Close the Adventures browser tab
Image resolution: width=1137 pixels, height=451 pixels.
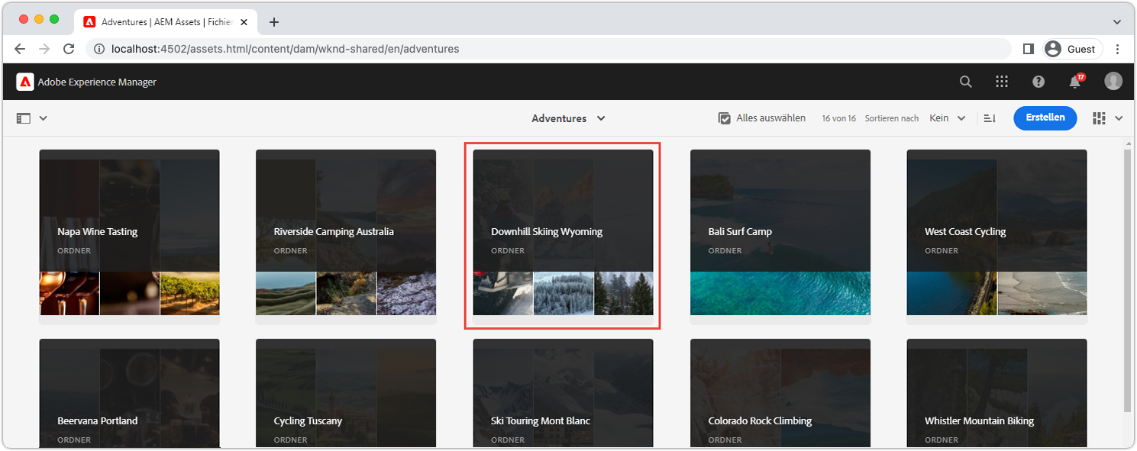246,21
